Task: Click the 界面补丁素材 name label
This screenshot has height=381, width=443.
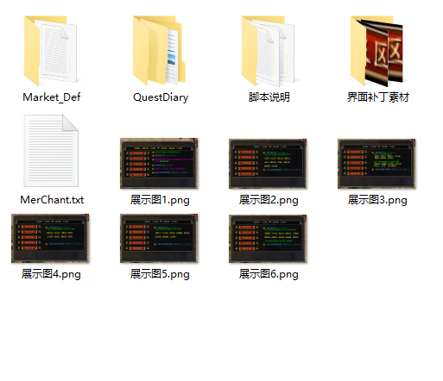Action: (378, 97)
